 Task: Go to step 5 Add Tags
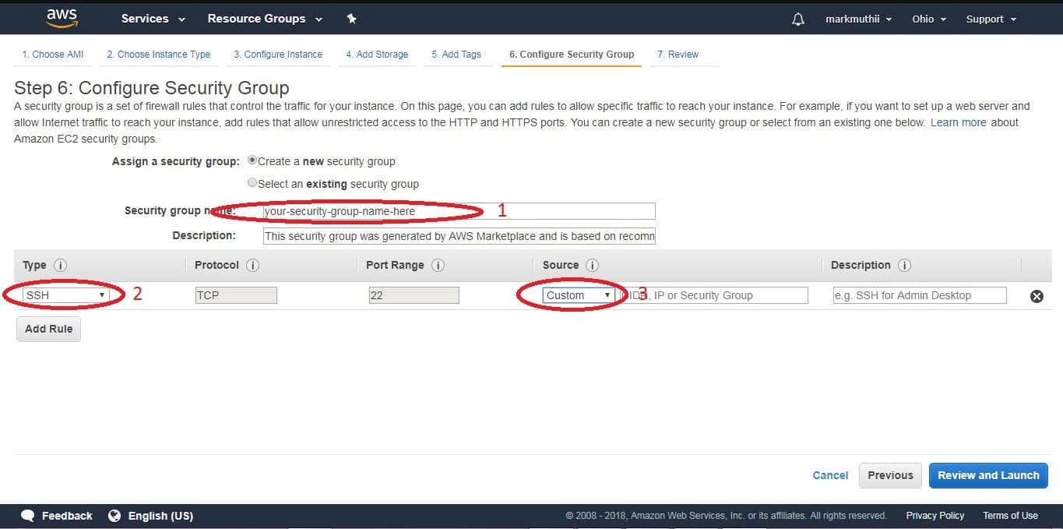coord(456,55)
